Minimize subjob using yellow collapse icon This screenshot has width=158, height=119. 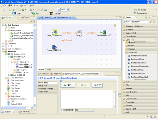pos(115,26)
